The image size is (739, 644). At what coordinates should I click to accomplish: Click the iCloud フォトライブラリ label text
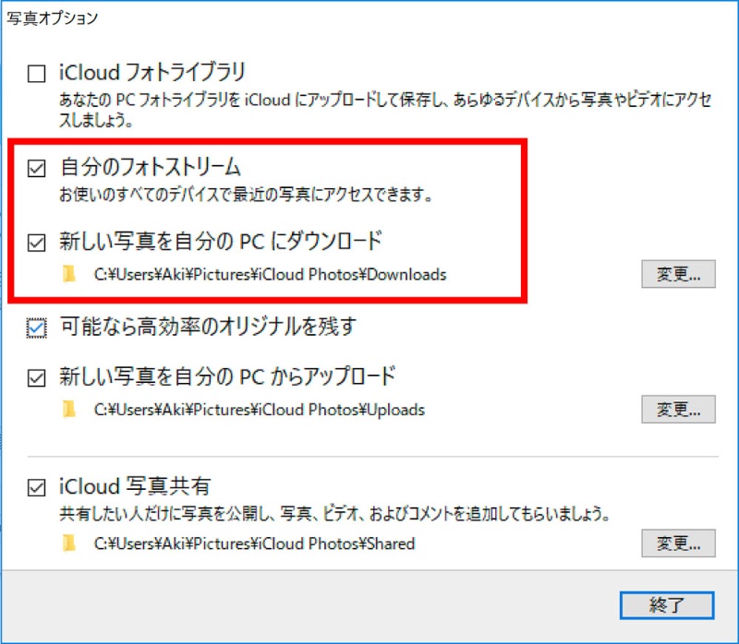[x=151, y=72]
